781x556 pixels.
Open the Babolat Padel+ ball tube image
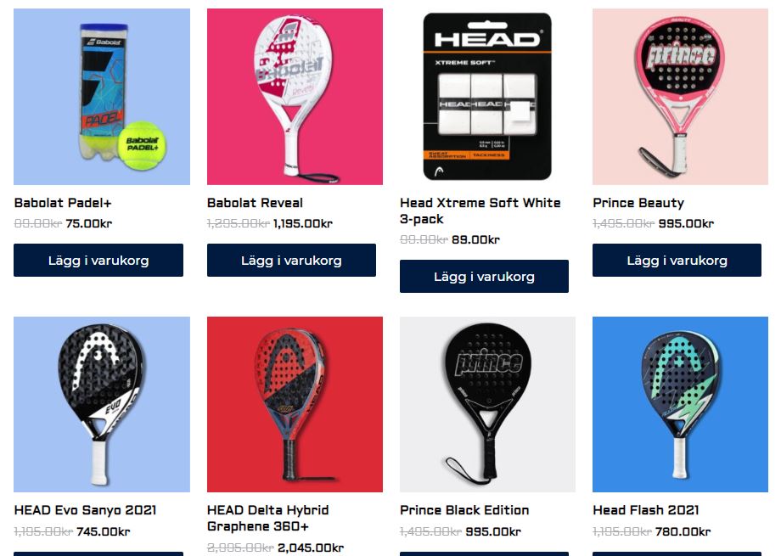coord(102,97)
